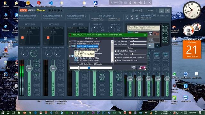Select device via HARDWARE INPUT 3 header

pos(76,16)
